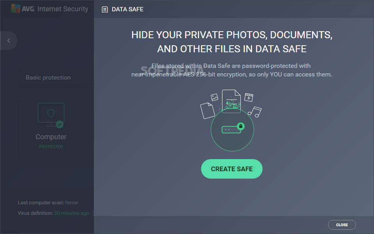Click the Last computer scan Never text
The image size is (374, 234).
click(48, 203)
